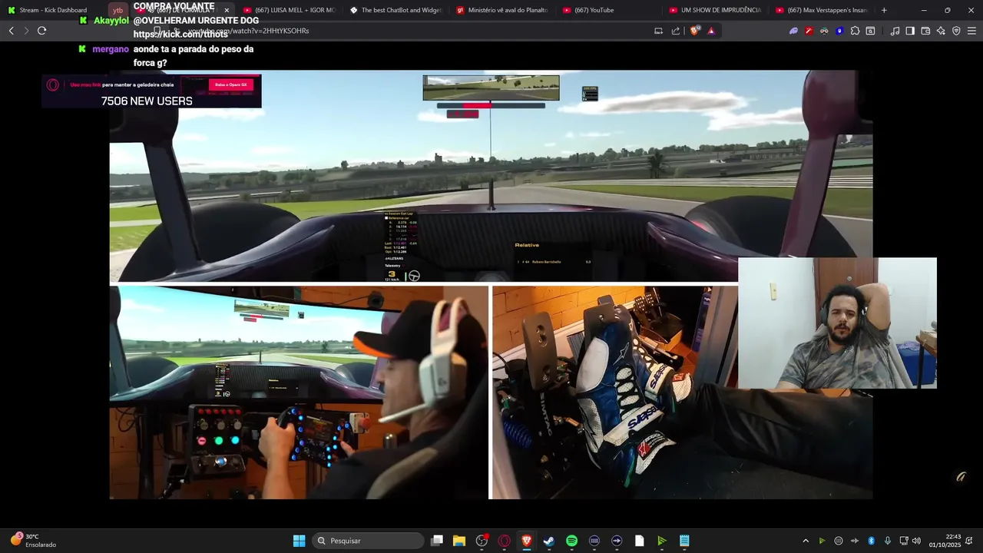Open the Brave VPN shield icon
This screenshot has height=553, width=983.
coord(956,31)
